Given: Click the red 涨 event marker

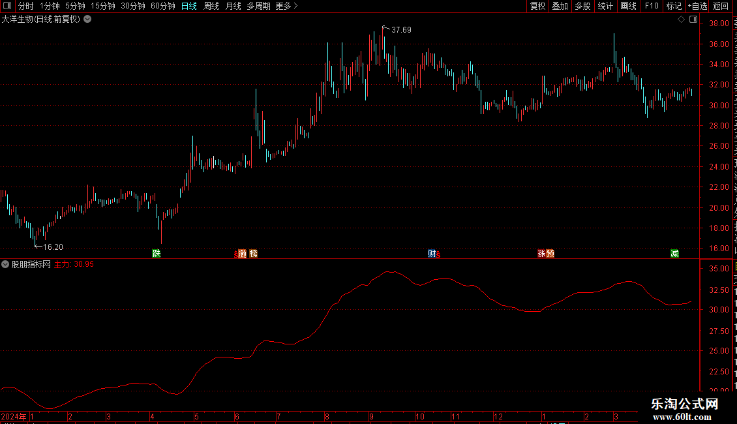Looking at the screenshot, I should (541, 254).
